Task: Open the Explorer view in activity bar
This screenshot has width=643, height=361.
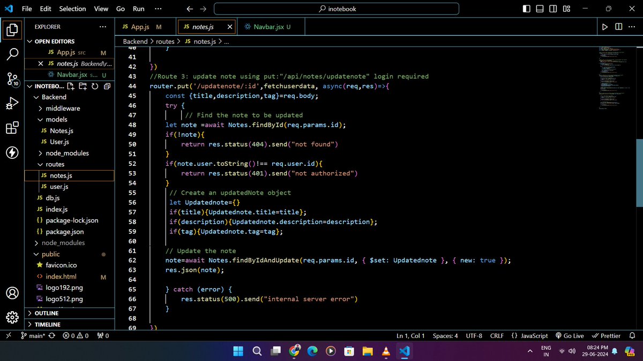Action: point(12,30)
